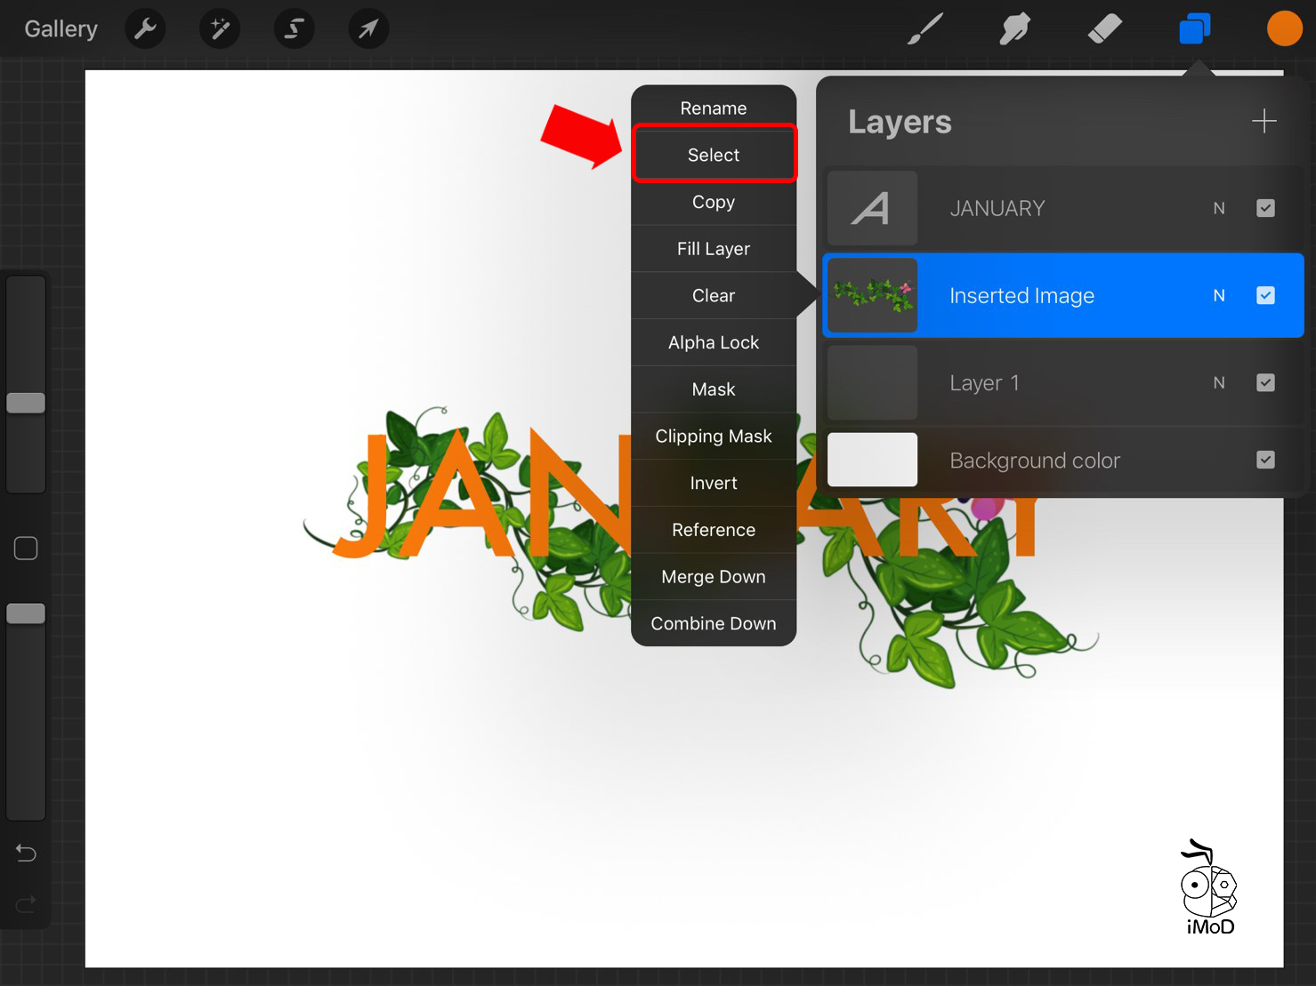Activate the Selection S tool
The height and width of the screenshot is (986, 1316).
pos(294,29)
